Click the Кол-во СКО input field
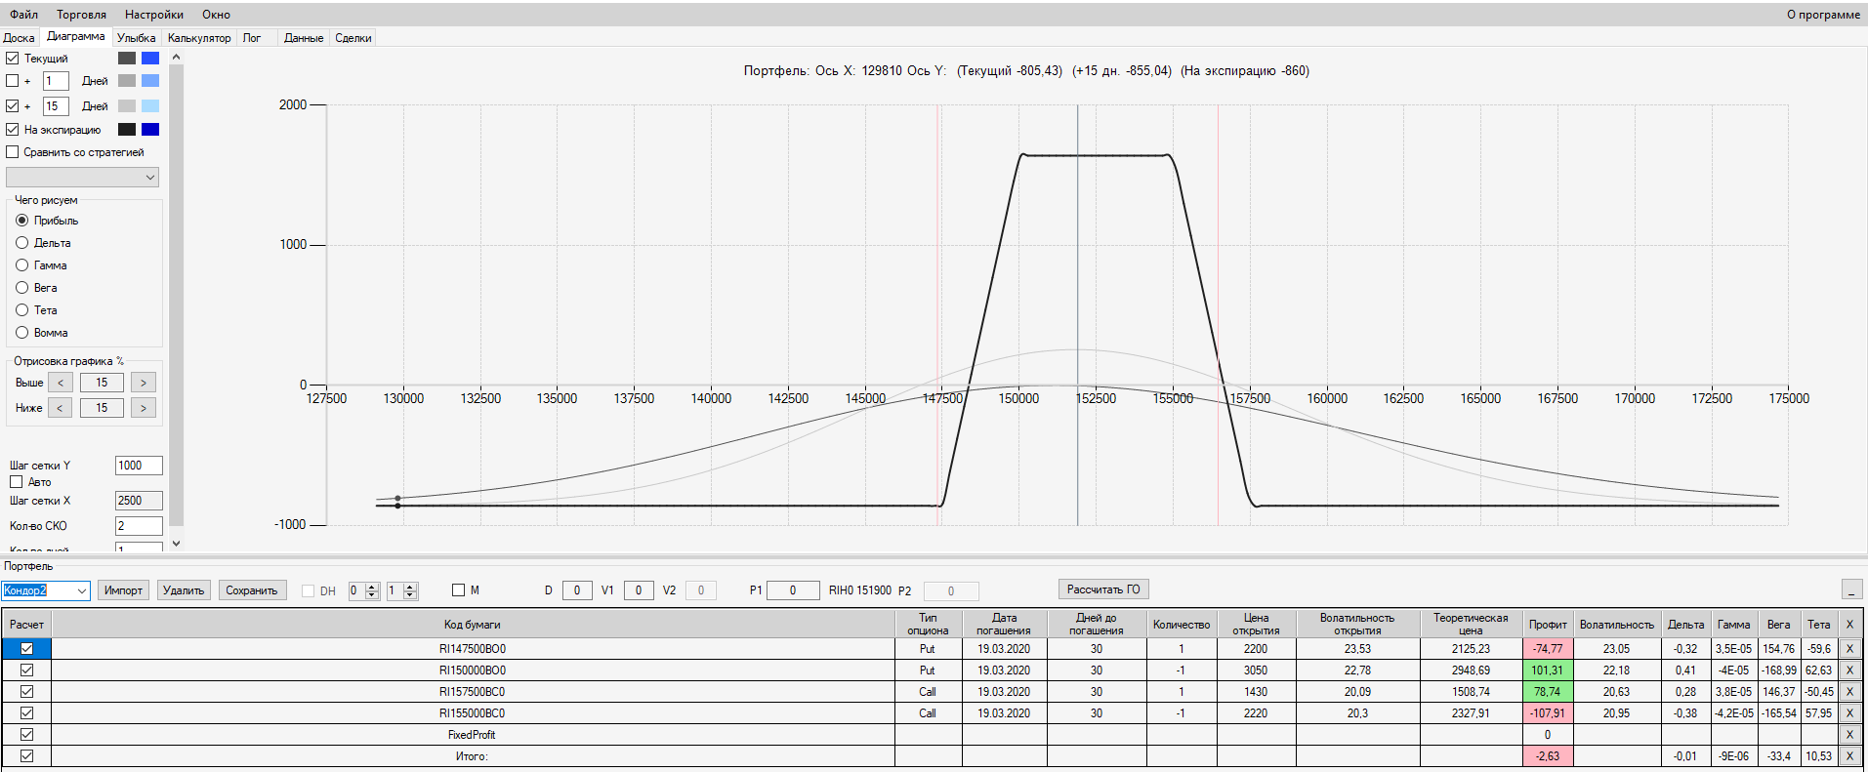 coord(139,526)
